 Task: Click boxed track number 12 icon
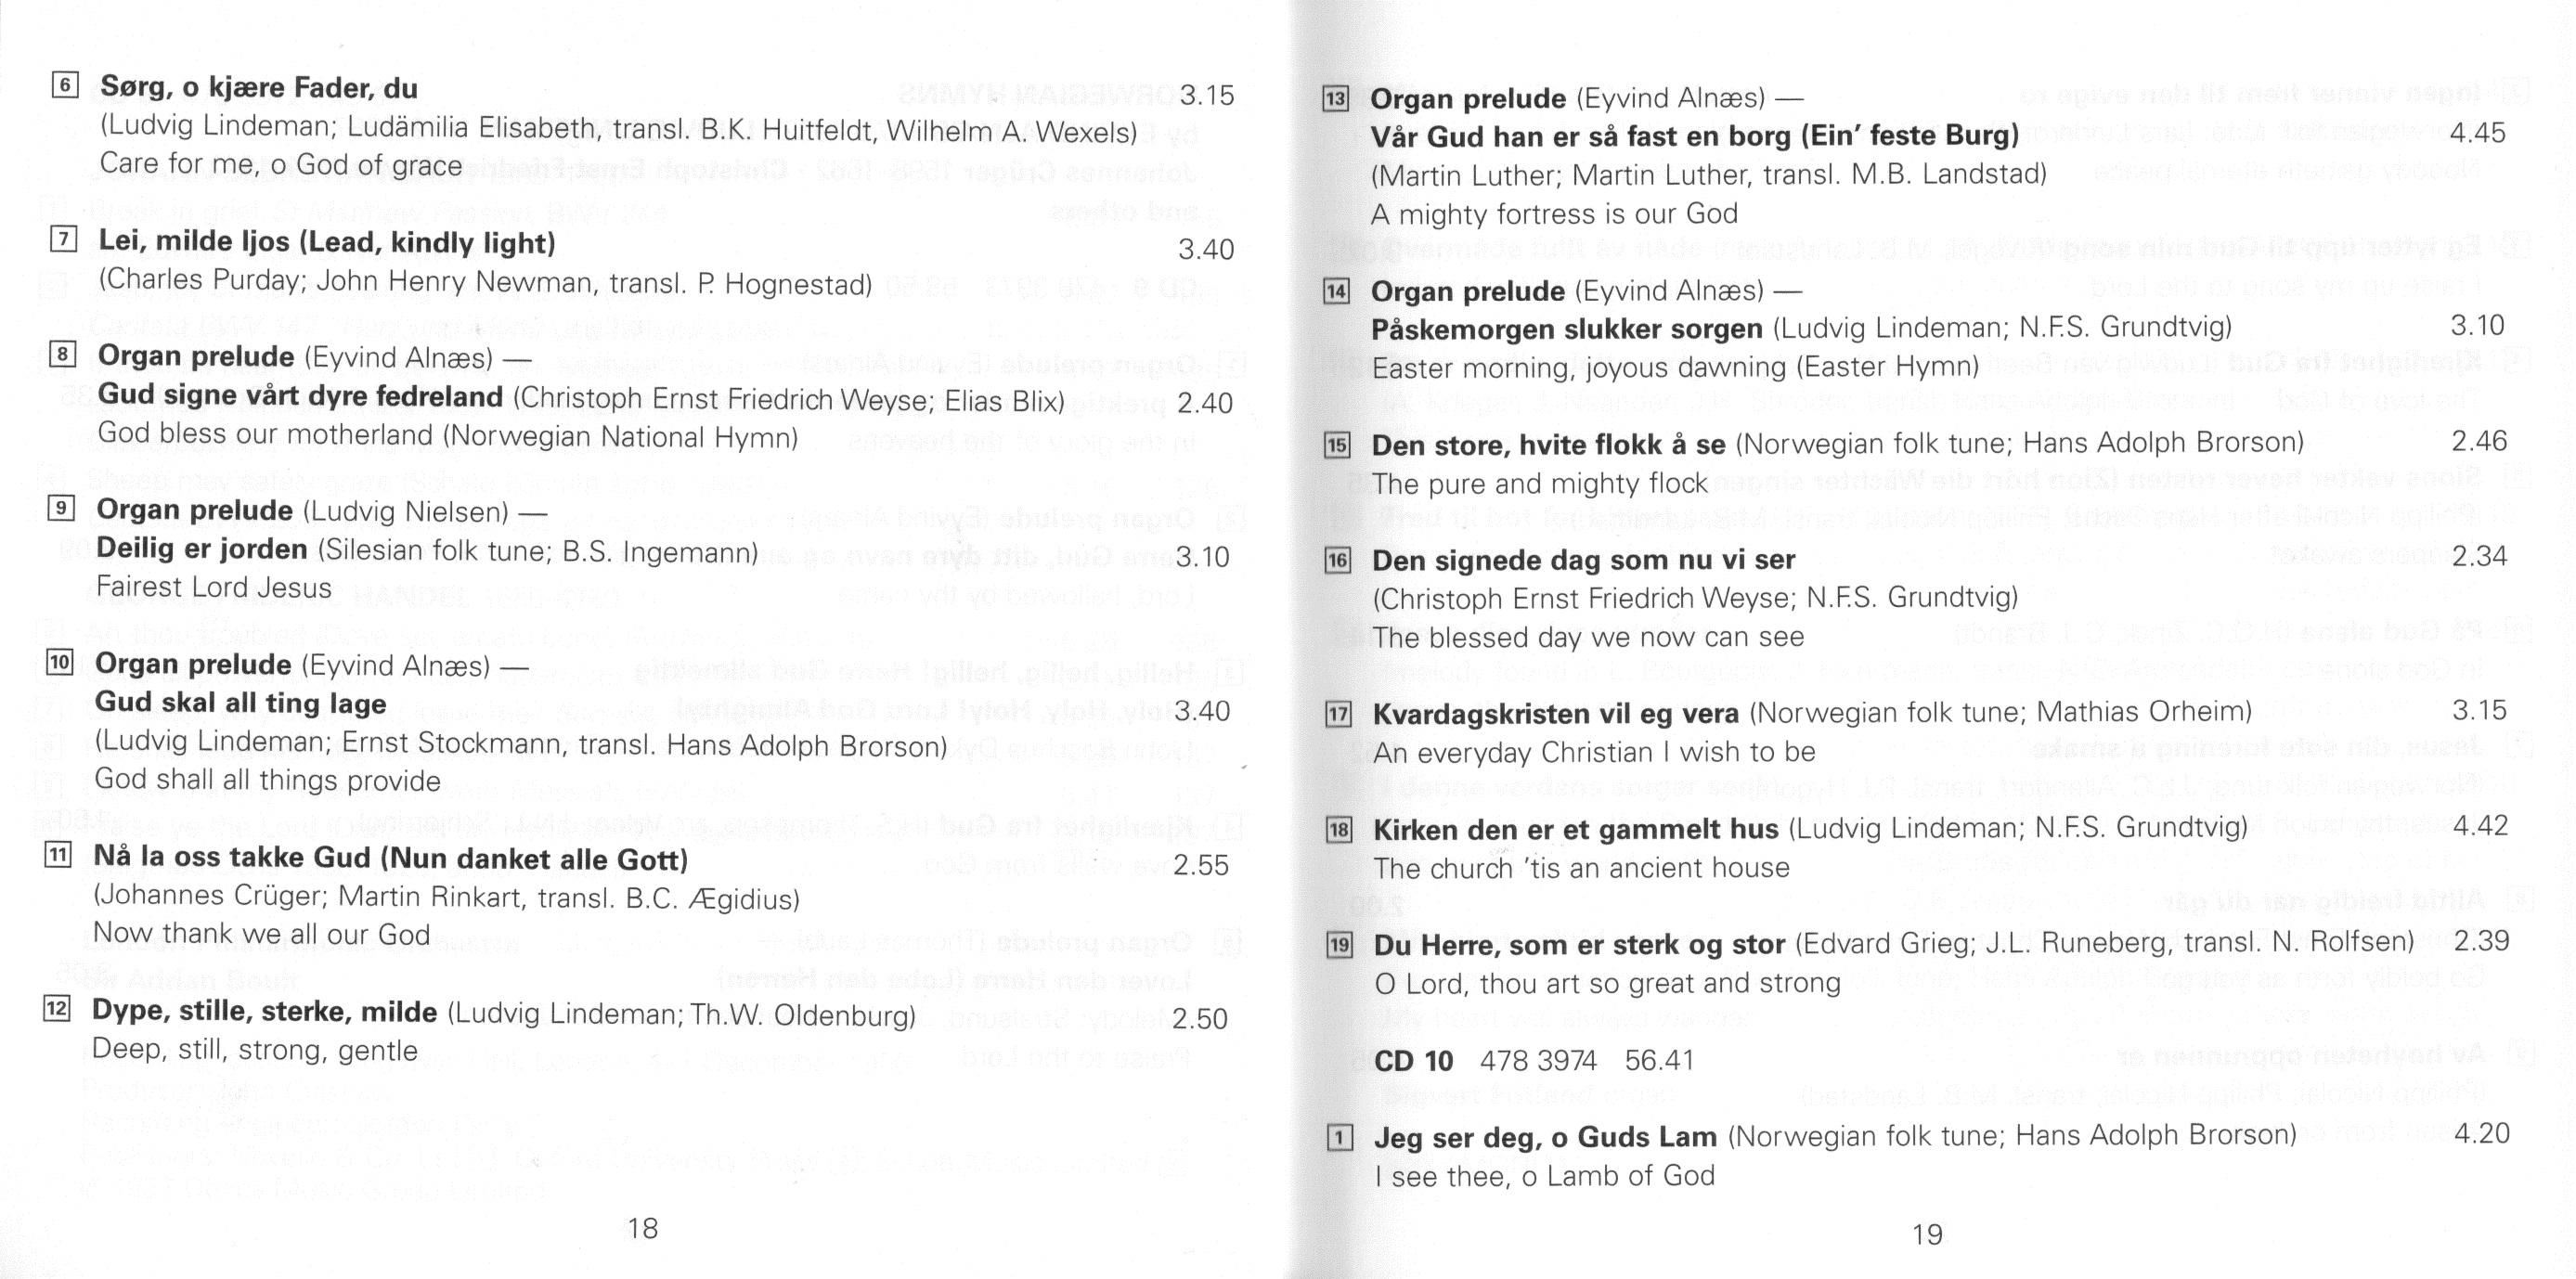[x=57, y=1009]
